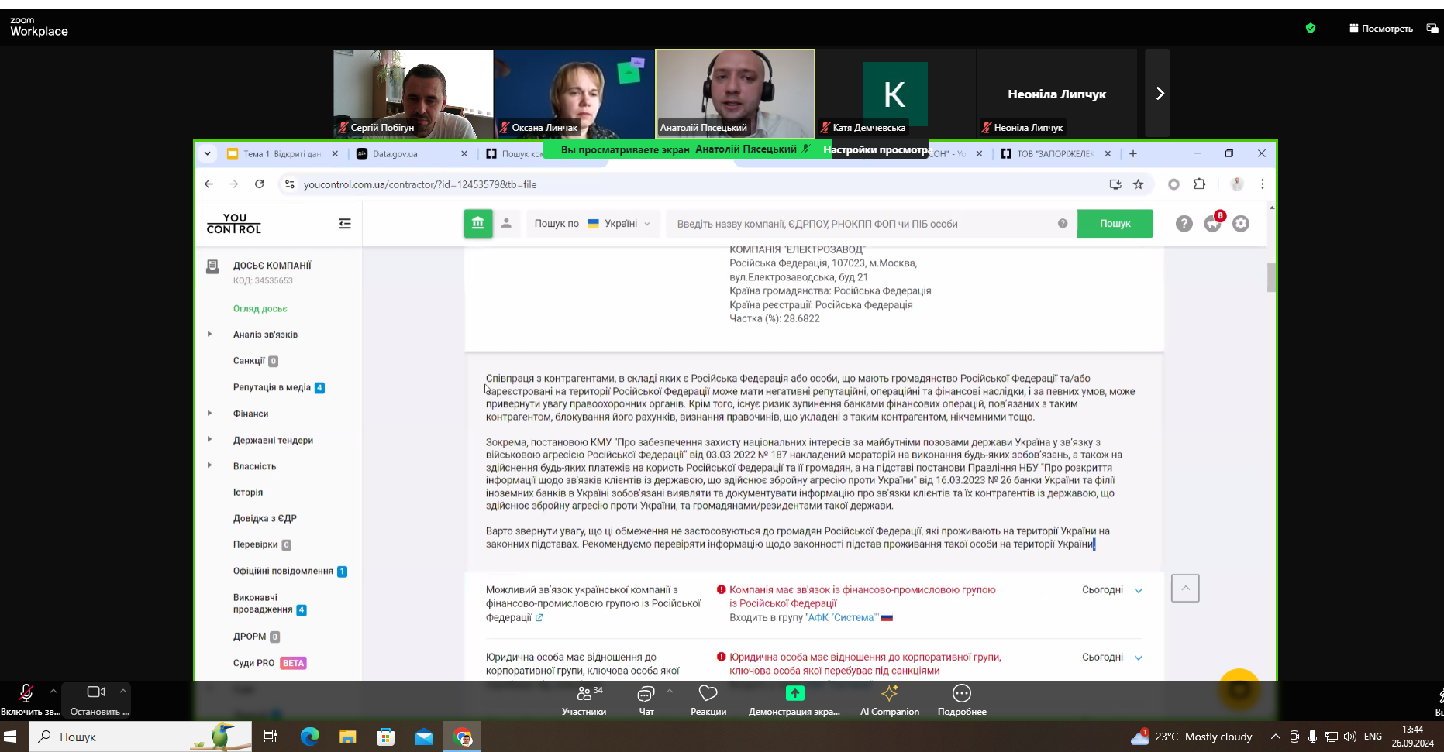Switch to the Data.gov.ua browser tab

click(x=411, y=154)
